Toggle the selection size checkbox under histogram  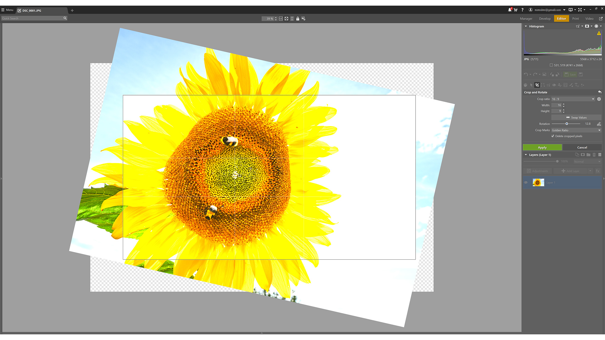551,65
